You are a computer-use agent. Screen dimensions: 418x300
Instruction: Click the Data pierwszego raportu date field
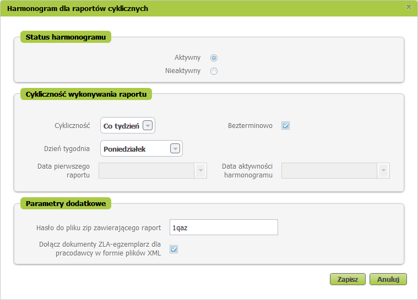click(x=146, y=170)
